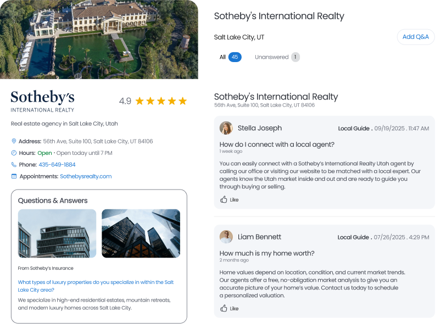This screenshot has width=446, height=334.
Task: Click the 4.9 five-star rating
Action: point(153,101)
